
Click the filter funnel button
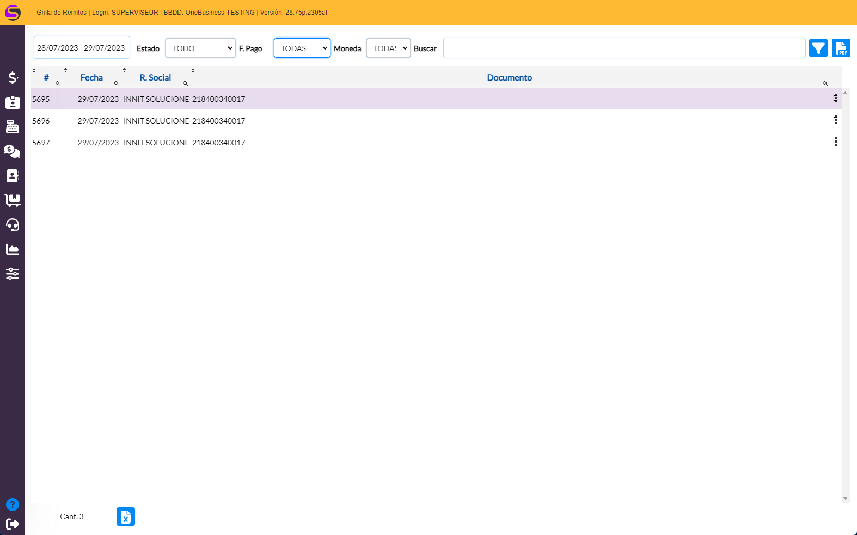pos(818,48)
